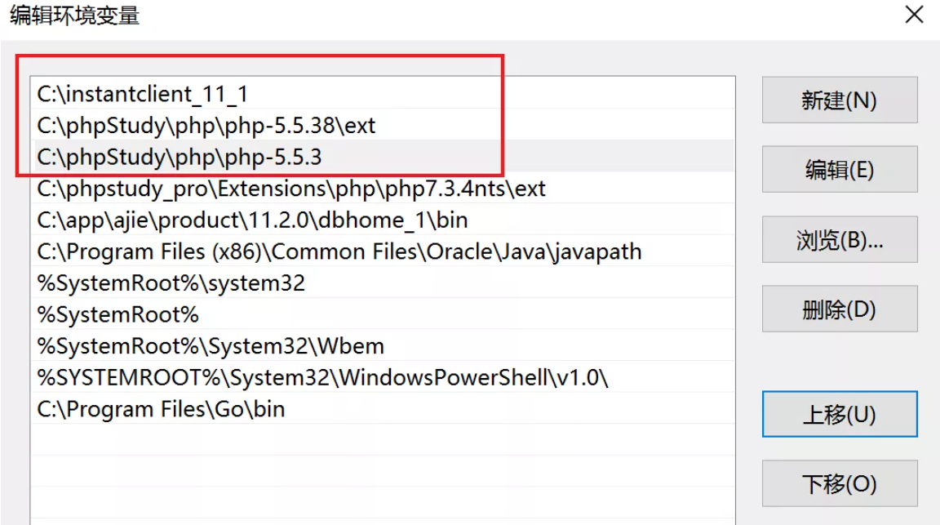Move entry up with 上移(U)
Screen dimensions: 940x525
(x=840, y=414)
